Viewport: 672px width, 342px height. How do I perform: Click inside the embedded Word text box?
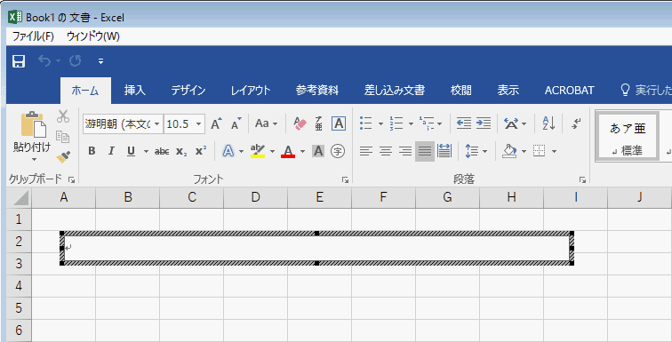[316, 248]
